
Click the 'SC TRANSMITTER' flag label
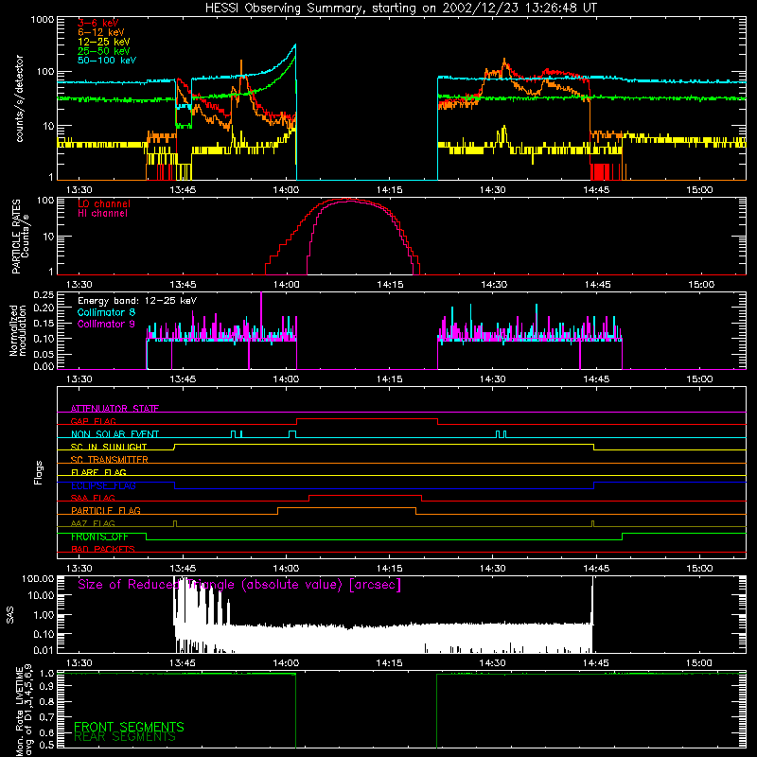(x=110, y=460)
